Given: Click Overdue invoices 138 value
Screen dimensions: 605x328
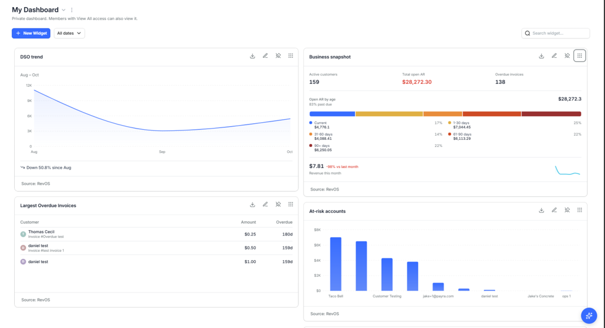Looking at the screenshot, I should click(x=500, y=82).
